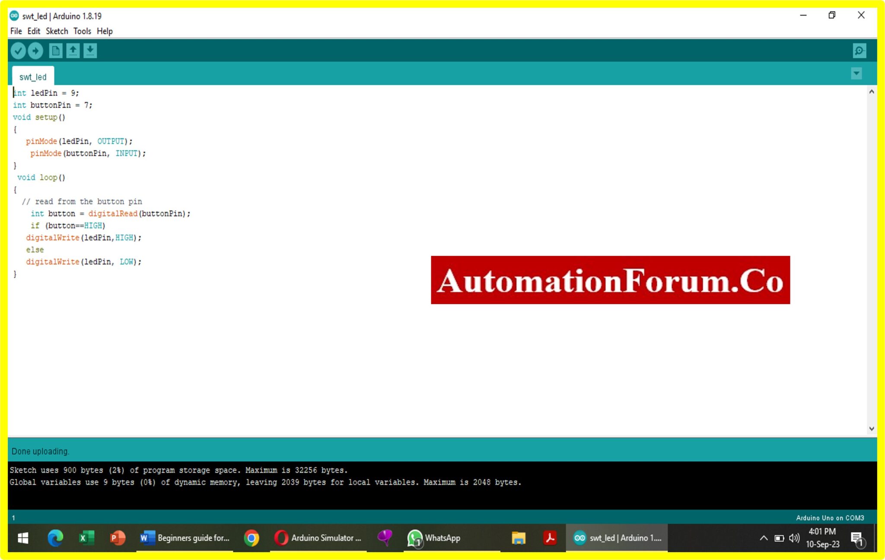The image size is (885, 560).
Task: Open Google Chrome from the taskbar
Action: pyautogui.click(x=252, y=538)
